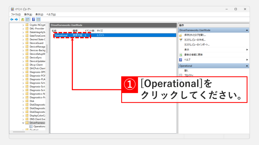Click the Back arrow toolbar icon
Screen dimensions: 259x145
tap(12, 19)
